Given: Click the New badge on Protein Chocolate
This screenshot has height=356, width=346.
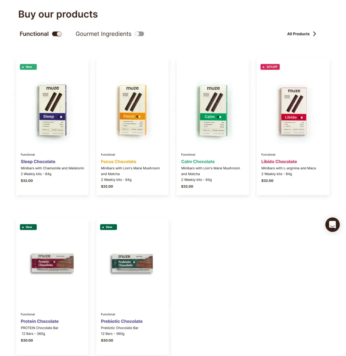Looking at the screenshot, I should [28, 227].
